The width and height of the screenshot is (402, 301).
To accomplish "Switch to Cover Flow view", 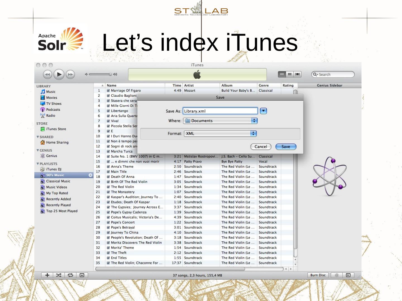I will 298,74.
